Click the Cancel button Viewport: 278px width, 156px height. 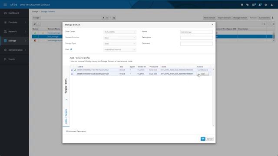209,139
